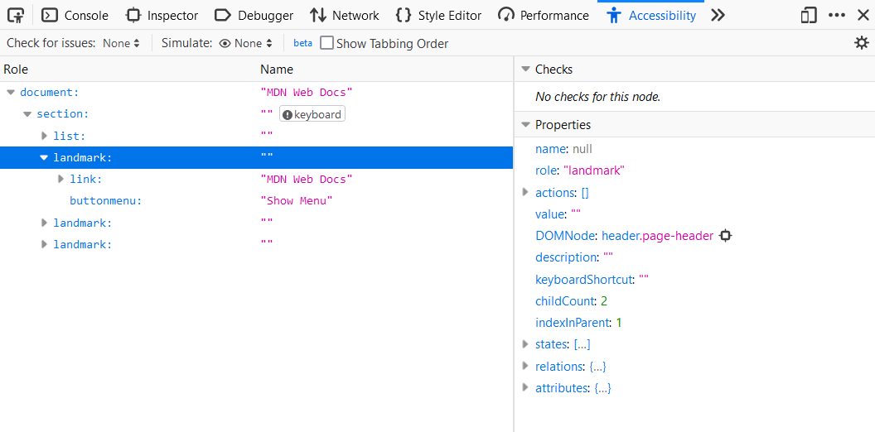Open the three-dot more options menu
Viewport: 875px width, 432px height.
837,15
